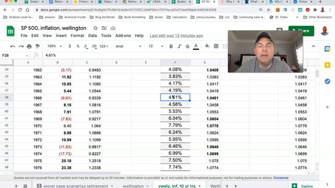This screenshot has width=335, height=188.
Task: Add a new sheet with plus button
Action: 16,186
